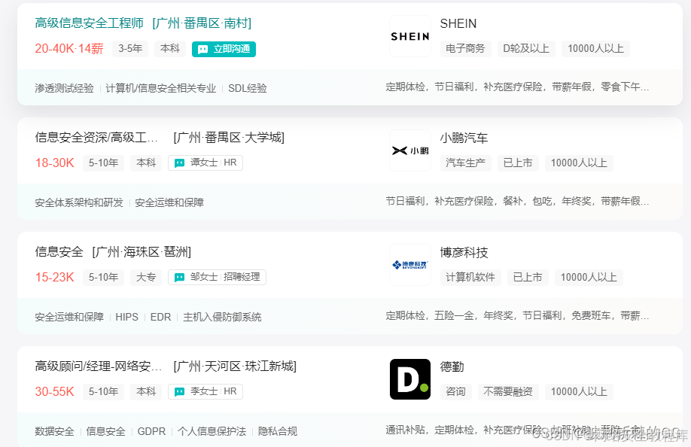Viewport: 691px width, 447px height.
Task: Open the SHEIN company logo
Action: [409, 35]
